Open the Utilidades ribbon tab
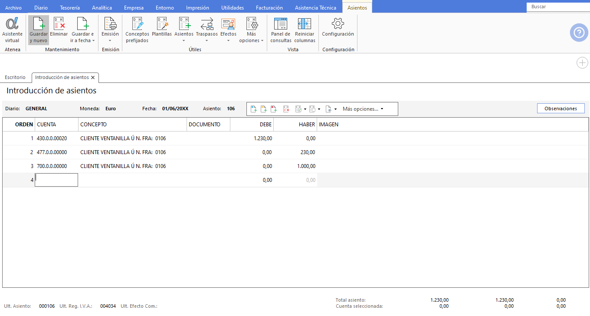 pos(233,8)
